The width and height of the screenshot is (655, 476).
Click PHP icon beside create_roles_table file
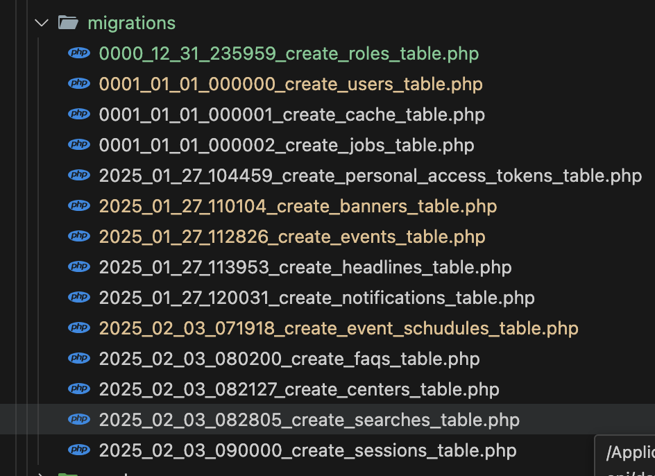(79, 53)
